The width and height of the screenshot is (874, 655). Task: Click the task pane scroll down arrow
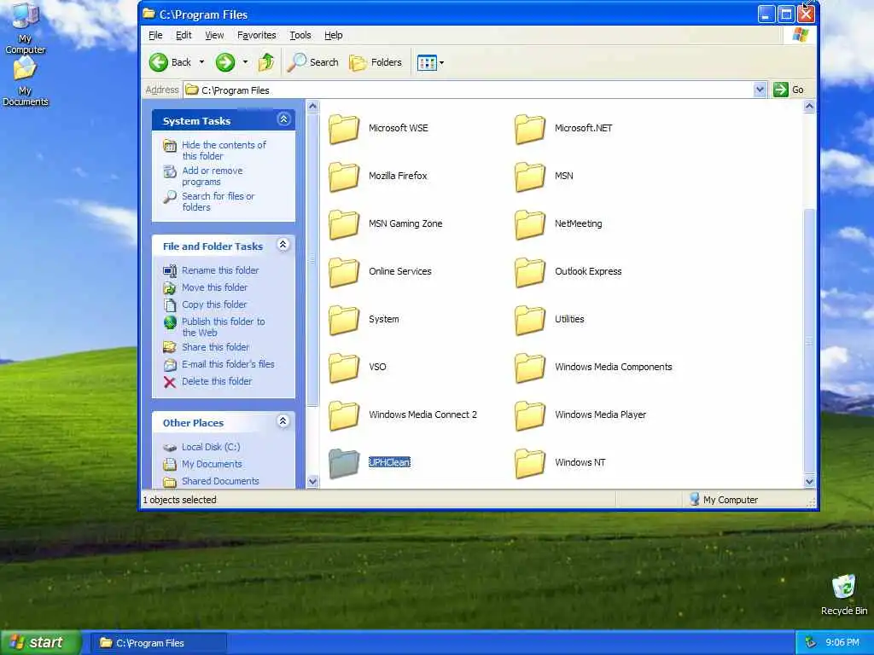pos(312,481)
